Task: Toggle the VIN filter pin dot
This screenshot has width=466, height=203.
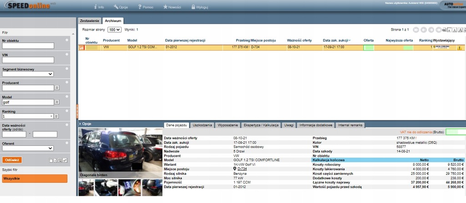Action: coord(67,54)
